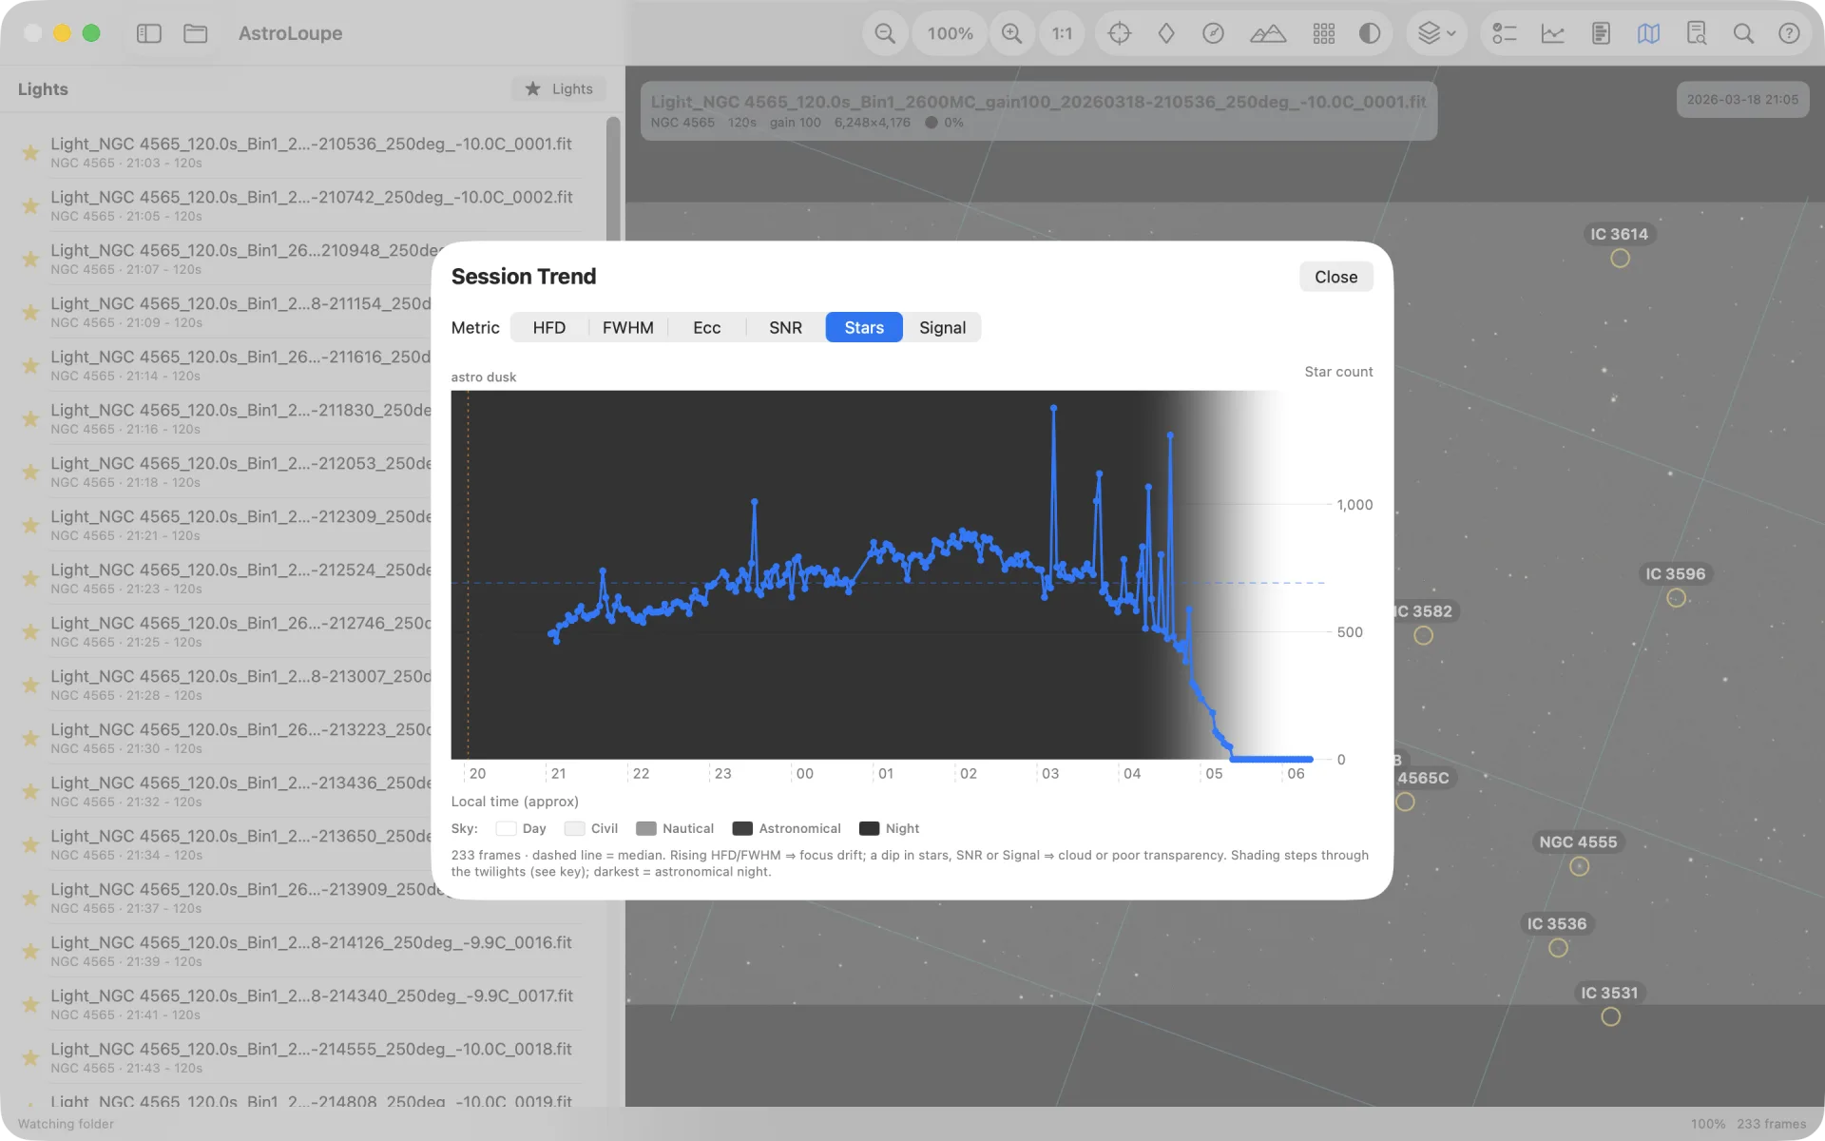Viewport: 1825px width, 1141px height.
Task: Click the Nautical legend swatch
Action: click(x=646, y=828)
